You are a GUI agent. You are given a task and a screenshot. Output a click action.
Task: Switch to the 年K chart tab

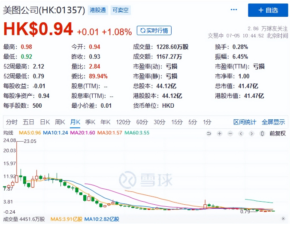106,122
